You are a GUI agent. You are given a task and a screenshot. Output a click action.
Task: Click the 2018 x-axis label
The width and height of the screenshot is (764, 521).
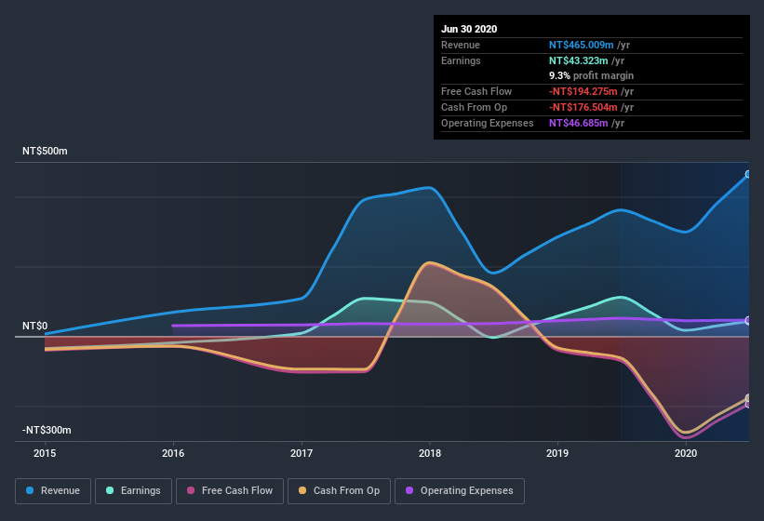point(430,453)
